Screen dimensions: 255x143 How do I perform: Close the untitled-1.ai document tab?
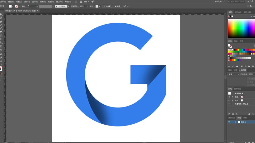(x=38, y=11)
